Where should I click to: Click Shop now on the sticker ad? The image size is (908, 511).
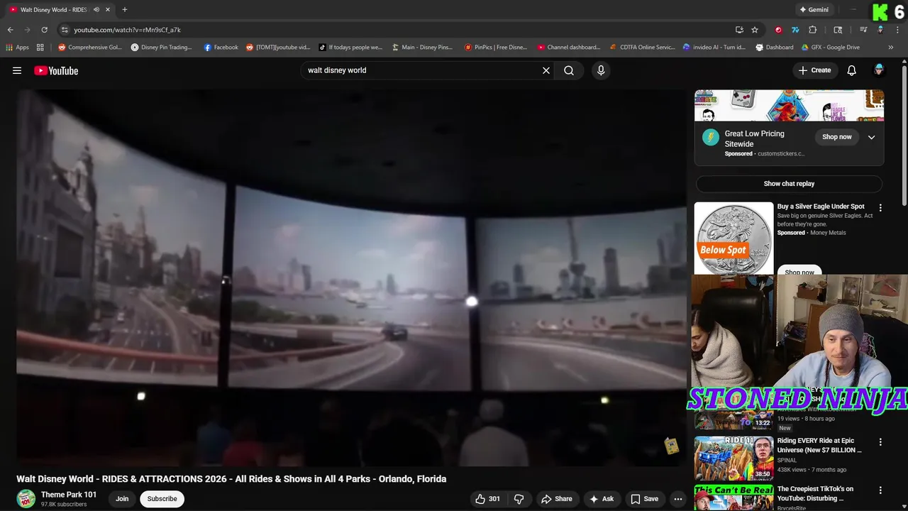(x=836, y=137)
